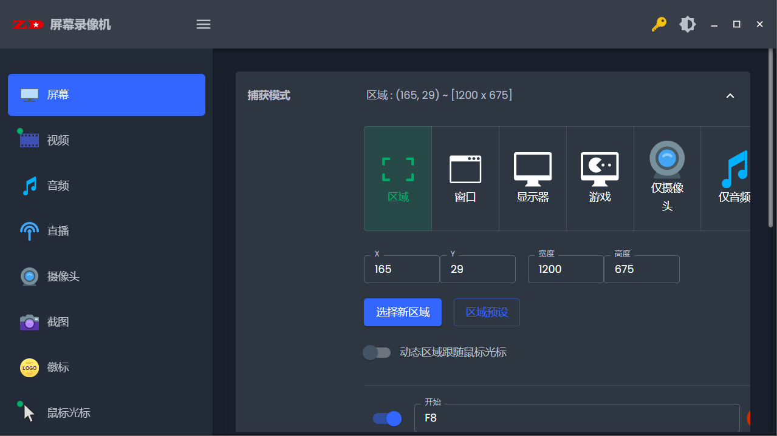Click the 选择新区域 button
The image size is (777, 436).
(402, 312)
